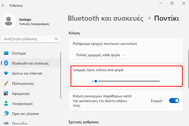Click the Εξατομίκευση paintbrush icon
189x126 pixels.
6,83
